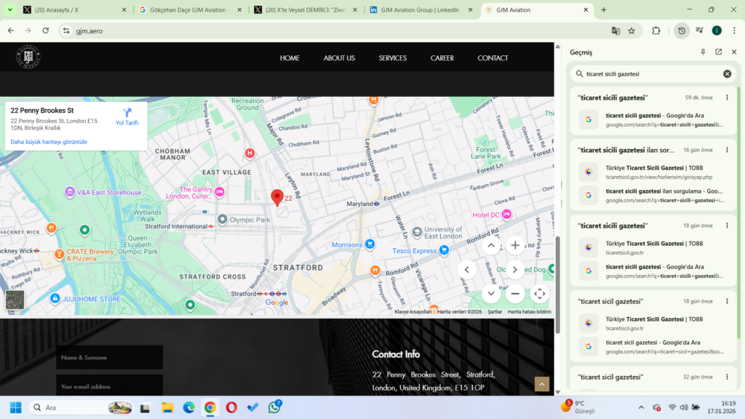Bookmark this page with the star icon
Image resolution: width=745 pixels, height=419 pixels.
coord(632,31)
